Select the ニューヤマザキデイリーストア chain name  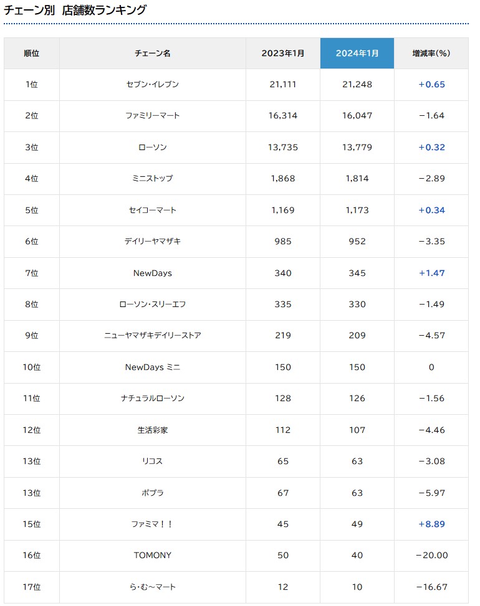[153, 336]
